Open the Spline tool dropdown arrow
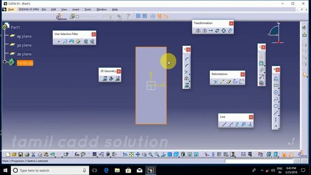The height and width of the screenshot is (175, 311). [x=279, y=102]
